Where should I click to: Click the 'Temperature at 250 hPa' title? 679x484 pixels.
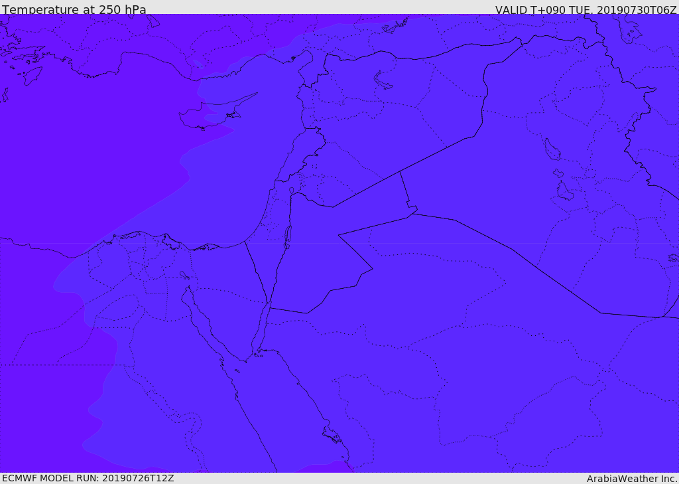click(x=74, y=9)
